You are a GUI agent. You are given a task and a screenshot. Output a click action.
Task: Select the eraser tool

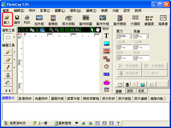[x=8, y=60]
